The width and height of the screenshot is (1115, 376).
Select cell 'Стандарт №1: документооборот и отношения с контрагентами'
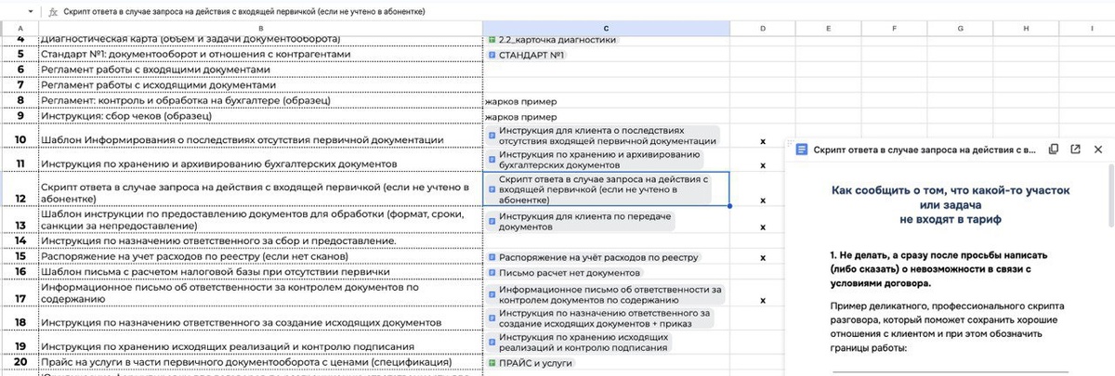coord(260,55)
